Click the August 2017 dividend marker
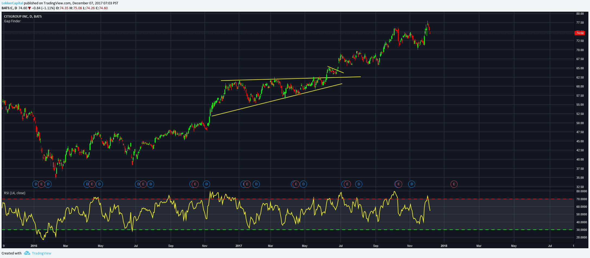The width and height of the screenshot is (590, 258). point(359,184)
